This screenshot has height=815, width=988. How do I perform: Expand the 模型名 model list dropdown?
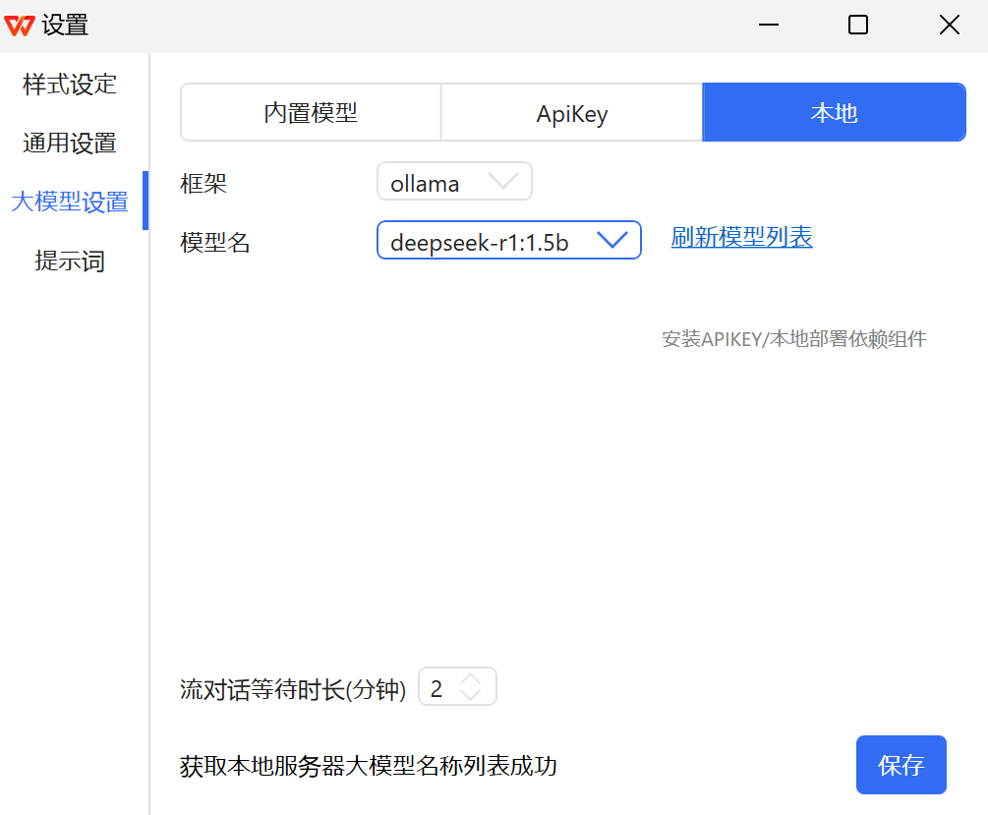(508, 240)
